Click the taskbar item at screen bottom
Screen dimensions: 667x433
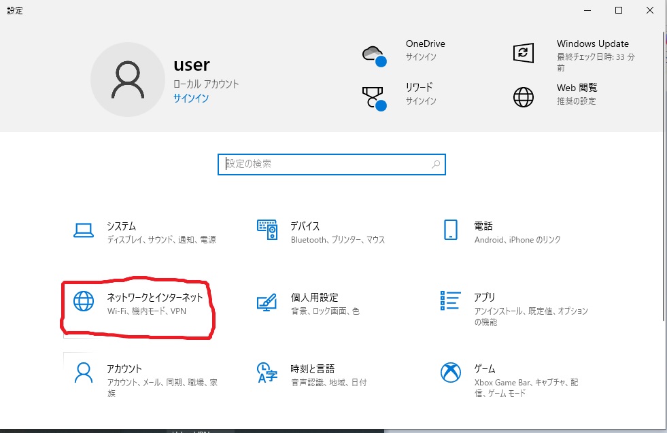(x=197, y=430)
